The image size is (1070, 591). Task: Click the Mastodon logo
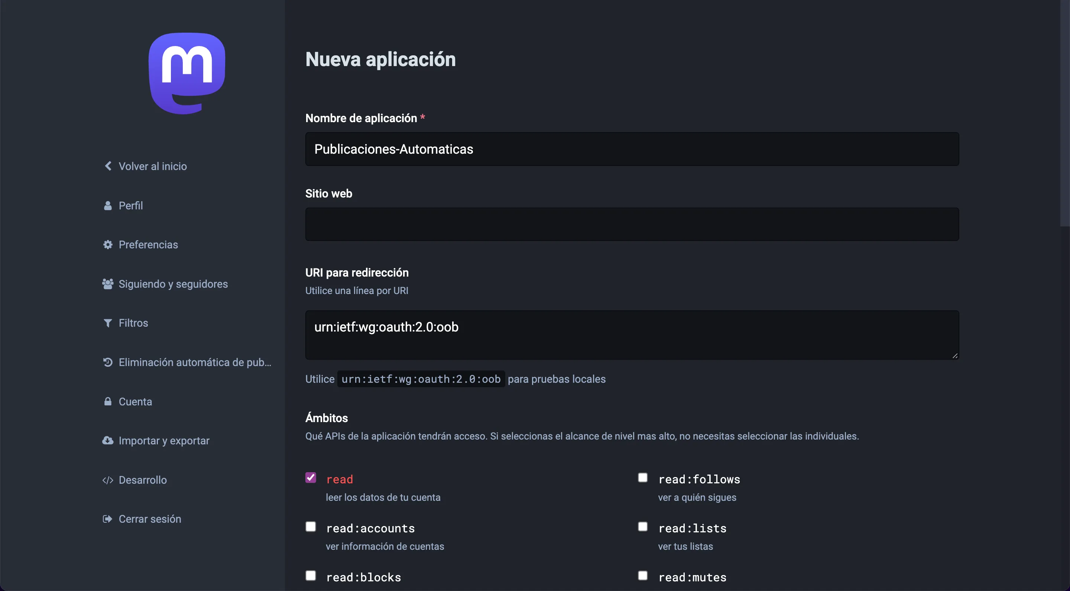[187, 73]
